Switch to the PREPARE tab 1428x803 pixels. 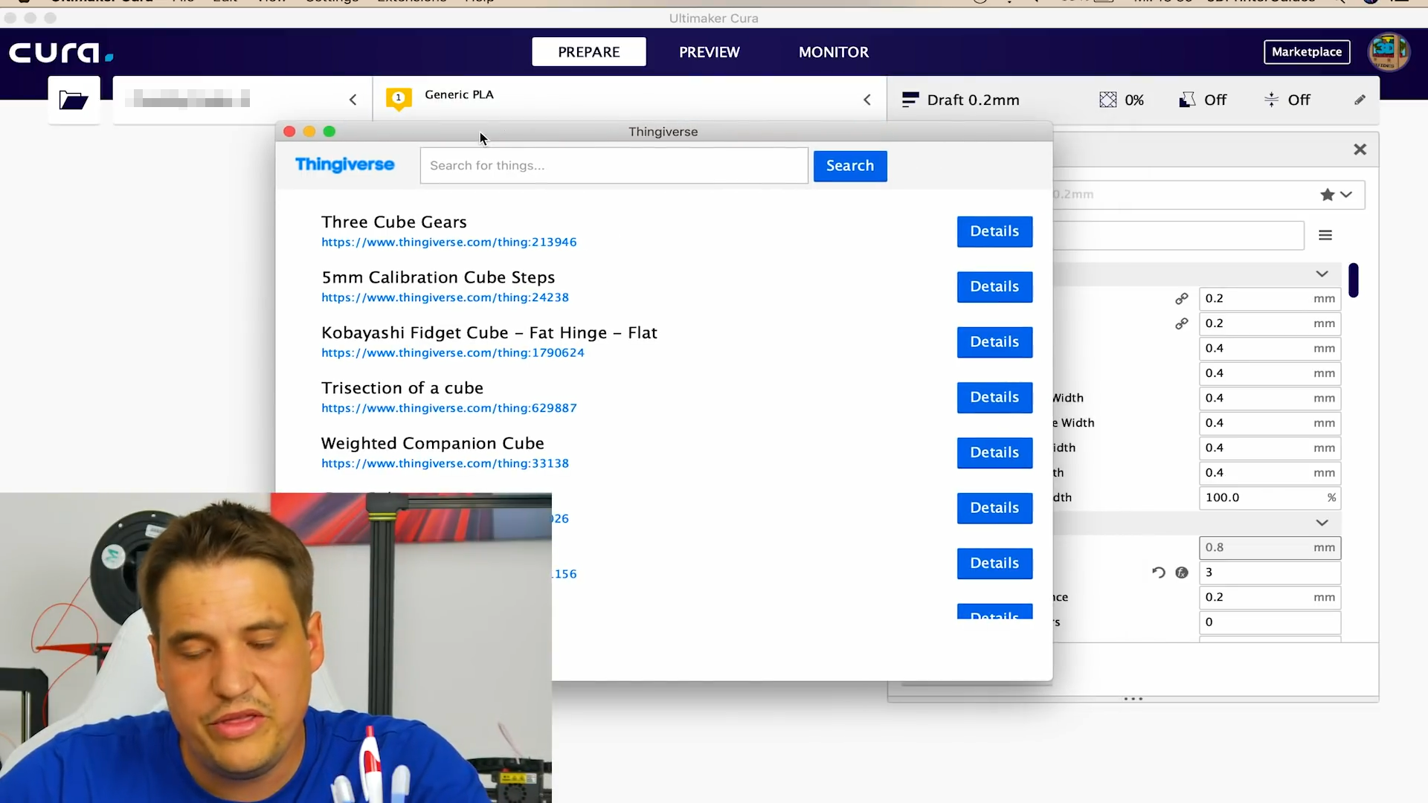pos(589,52)
